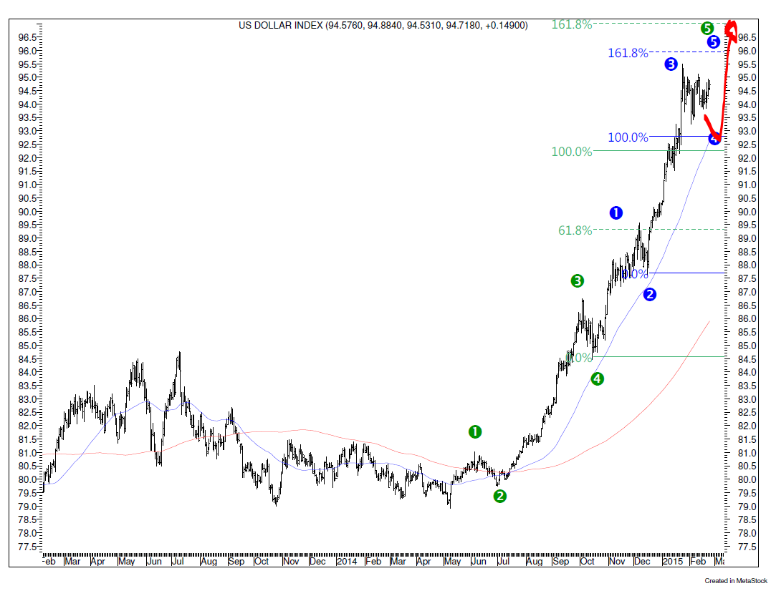Select the green wave 3 marker
771x596 pixels.
point(578,280)
